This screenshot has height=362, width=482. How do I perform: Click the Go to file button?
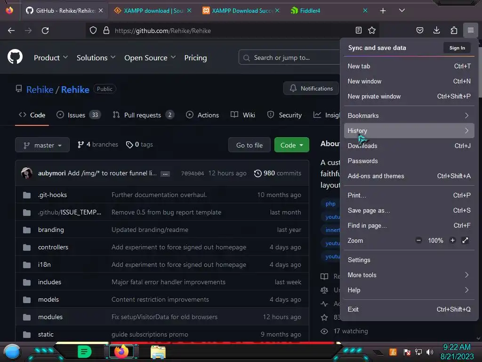point(249,145)
